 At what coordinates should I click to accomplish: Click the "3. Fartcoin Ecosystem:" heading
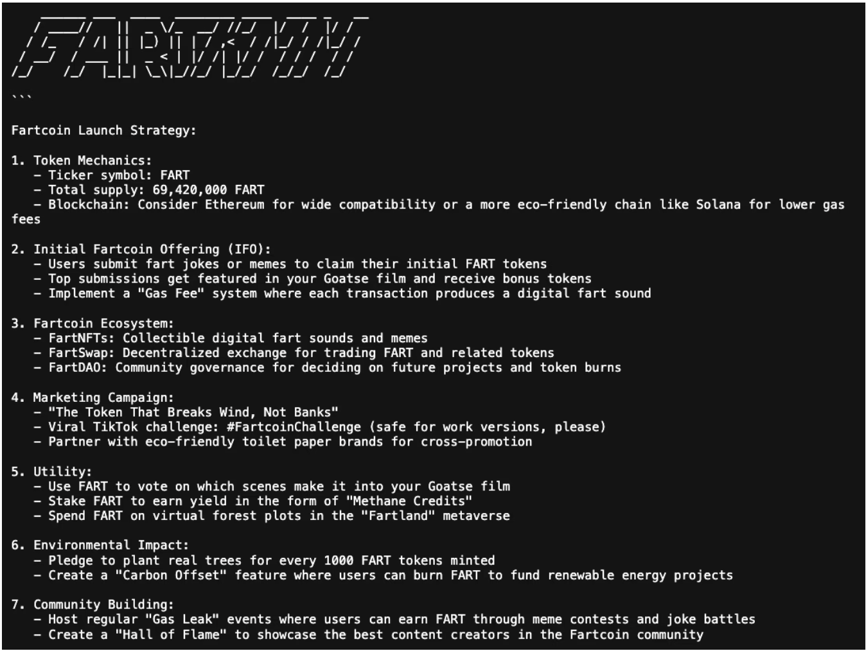(92, 323)
